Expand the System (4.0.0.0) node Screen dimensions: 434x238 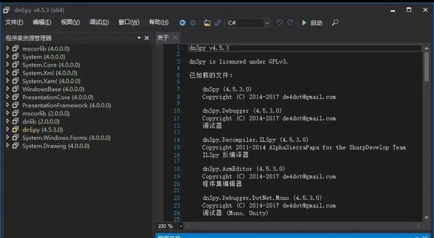8,57
